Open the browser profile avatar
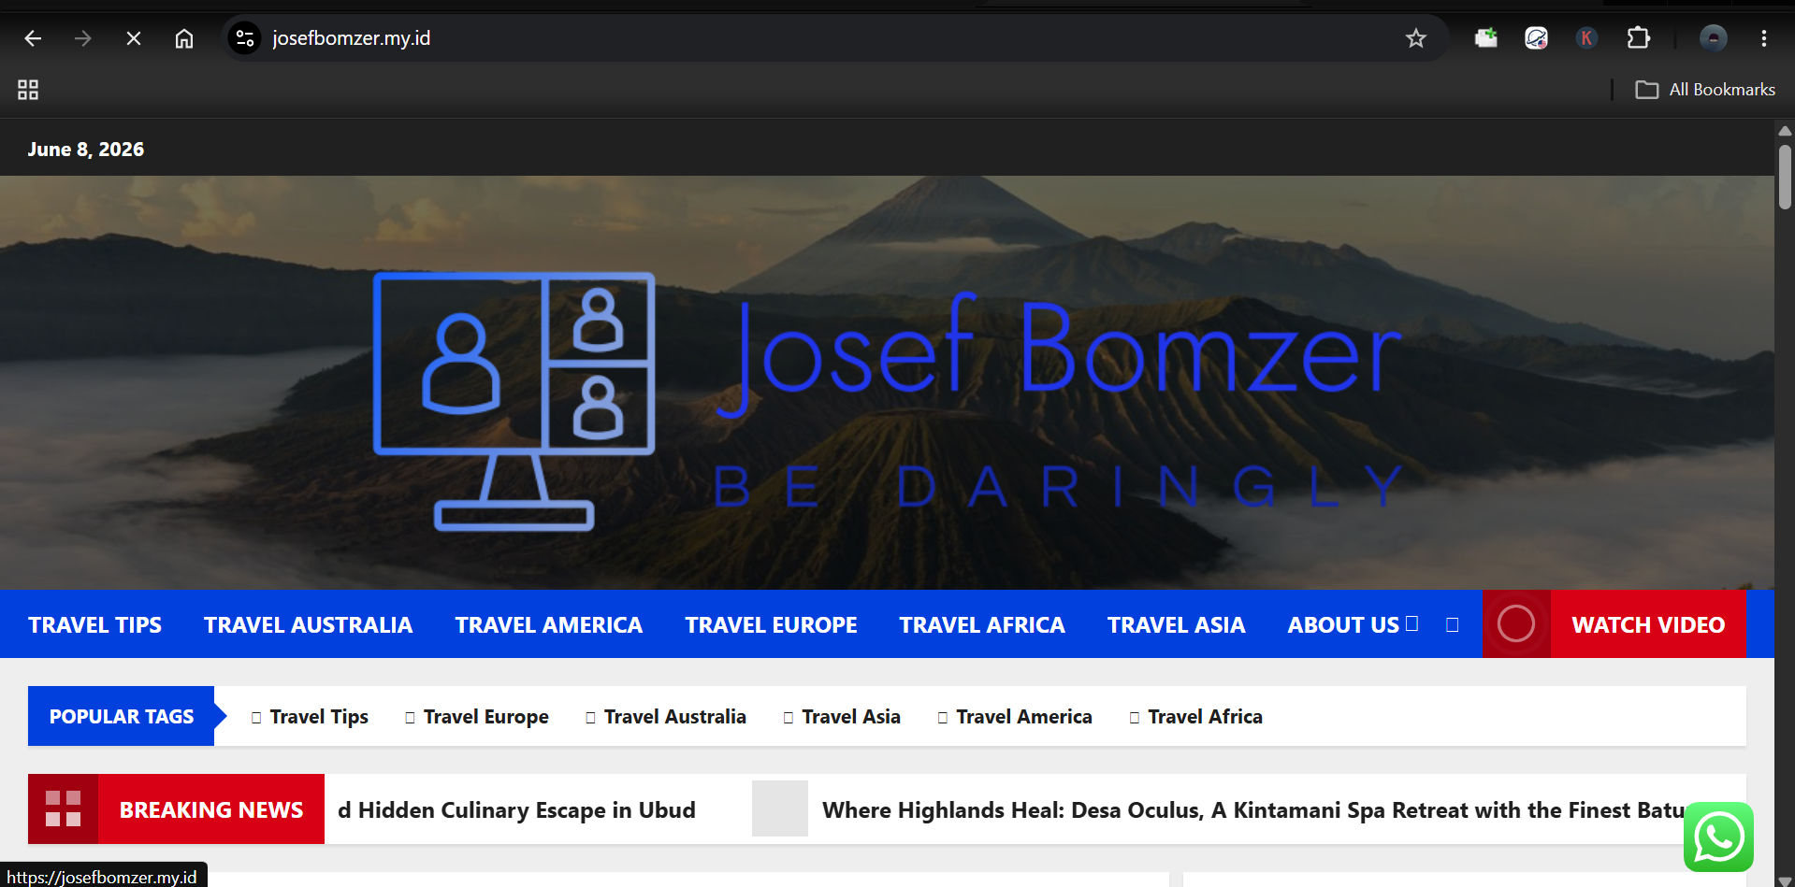The height and width of the screenshot is (887, 1795). (1713, 38)
